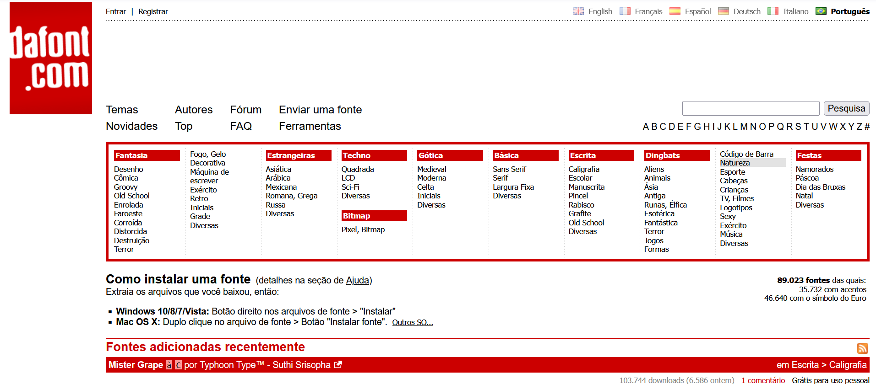Browse fonts starting with letter M
The height and width of the screenshot is (384, 876).
pyautogui.click(x=744, y=127)
